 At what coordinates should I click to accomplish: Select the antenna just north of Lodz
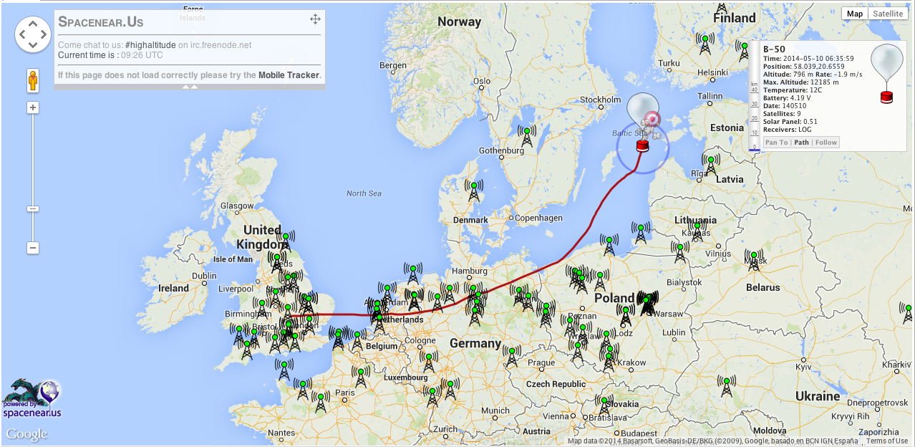[x=626, y=315]
